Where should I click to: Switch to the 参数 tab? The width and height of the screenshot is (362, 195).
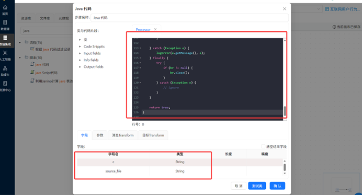[x=100, y=135]
